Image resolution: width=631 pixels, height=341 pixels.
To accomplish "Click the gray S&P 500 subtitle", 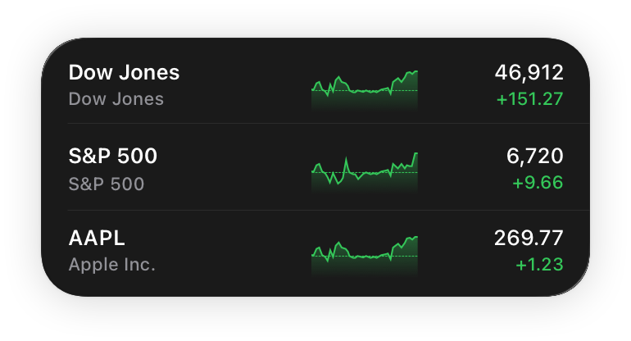I will [x=107, y=184].
